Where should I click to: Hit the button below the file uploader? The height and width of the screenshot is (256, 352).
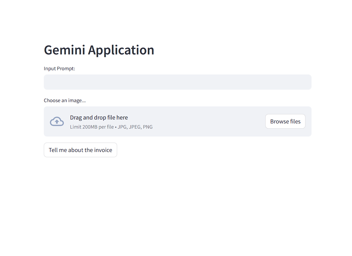coord(80,150)
